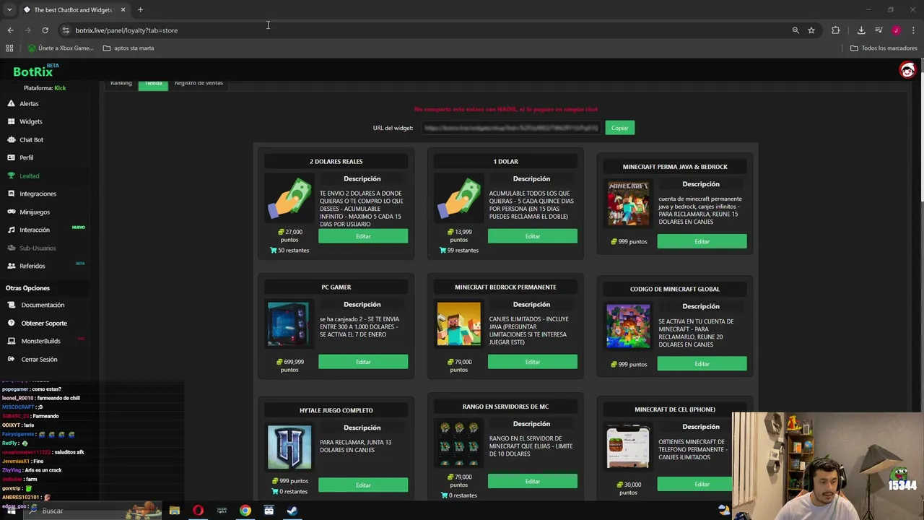Edit the 1 DOLAR store item
The height and width of the screenshot is (520, 924).
pyautogui.click(x=533, y=236)
